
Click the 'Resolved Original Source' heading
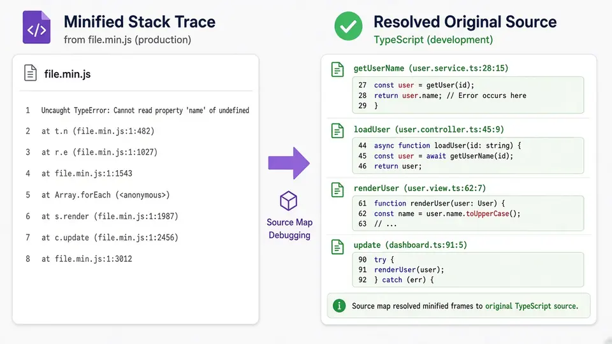pyautogui.click(x=465, y=22)
